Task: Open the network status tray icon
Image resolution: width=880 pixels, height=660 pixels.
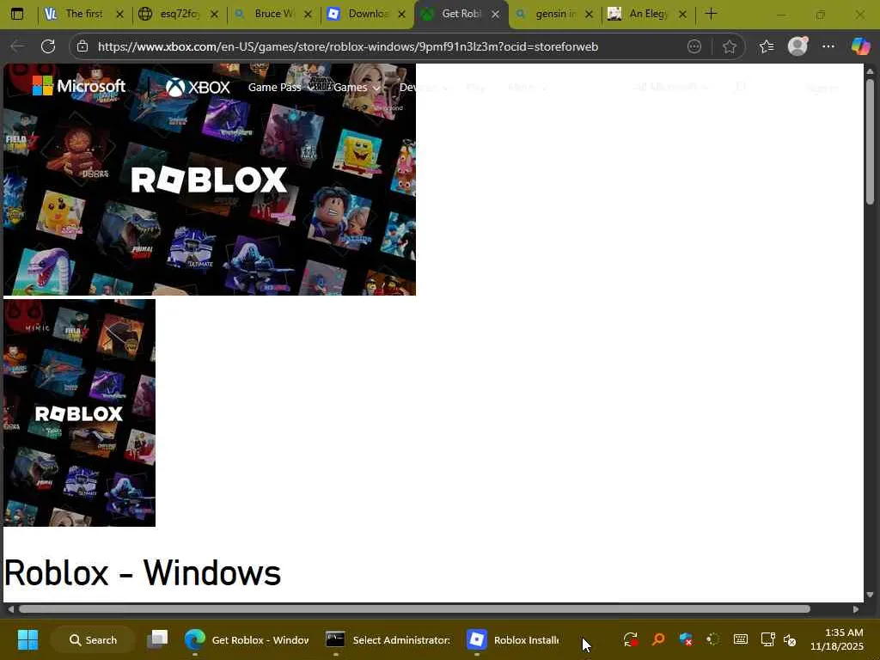Action: [767, 639]
